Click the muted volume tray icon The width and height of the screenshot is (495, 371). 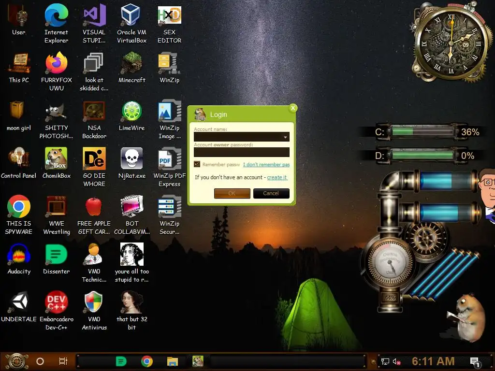coord(396,361)
